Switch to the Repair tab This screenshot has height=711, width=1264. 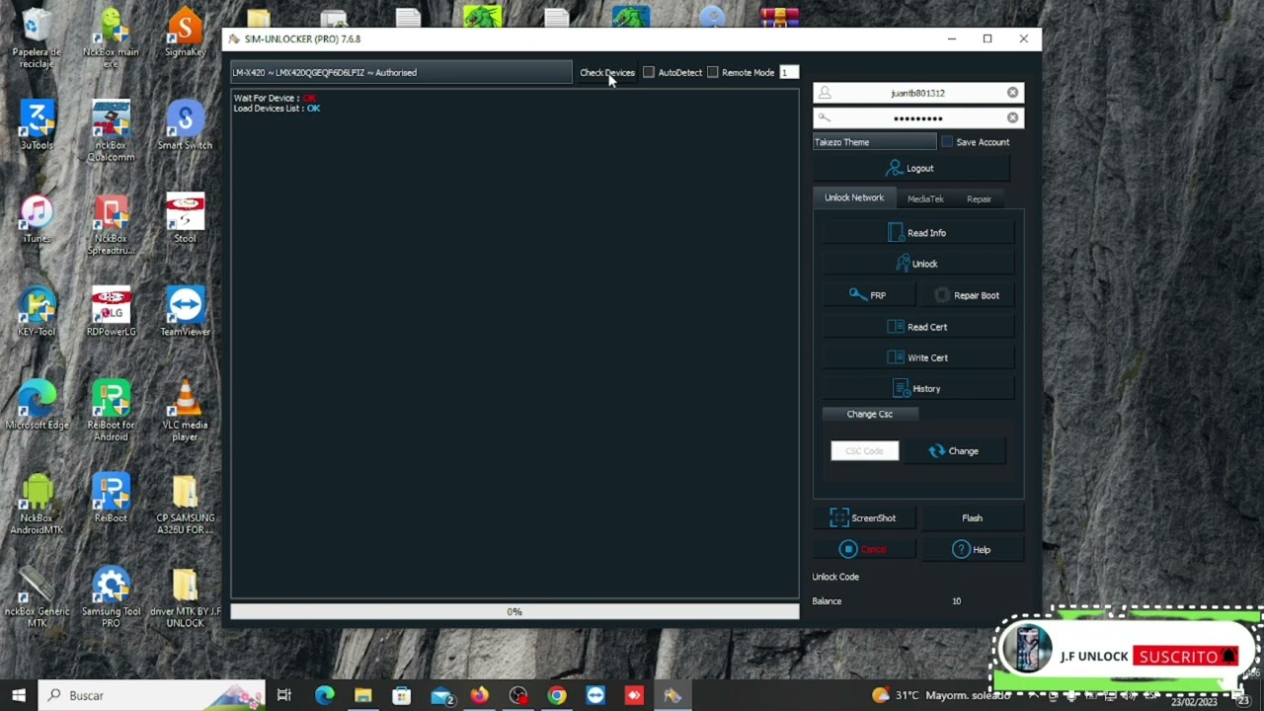tap(979, 198)
